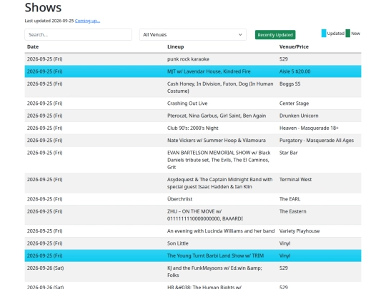Click the green New legend swatch
The height and width of the screenshot is (289, 386).
pyautogui.click(x=348, y=34)
